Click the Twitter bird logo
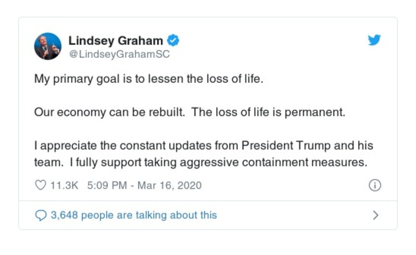 374,41
